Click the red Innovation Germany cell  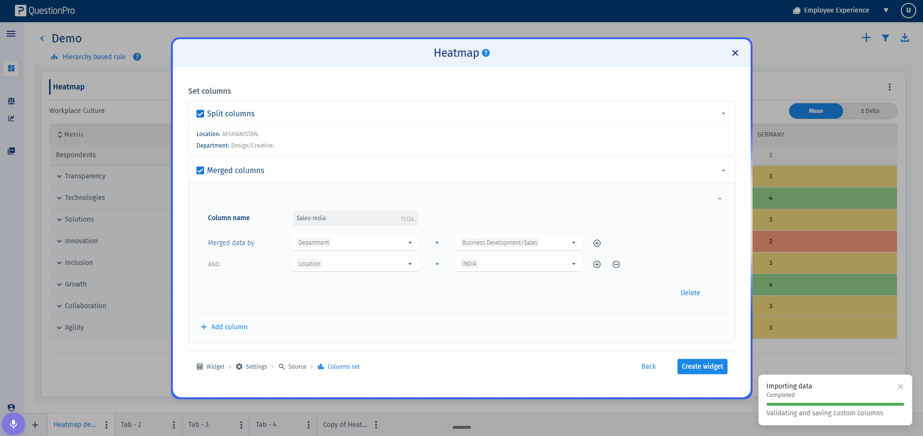[x=824, y=241]
